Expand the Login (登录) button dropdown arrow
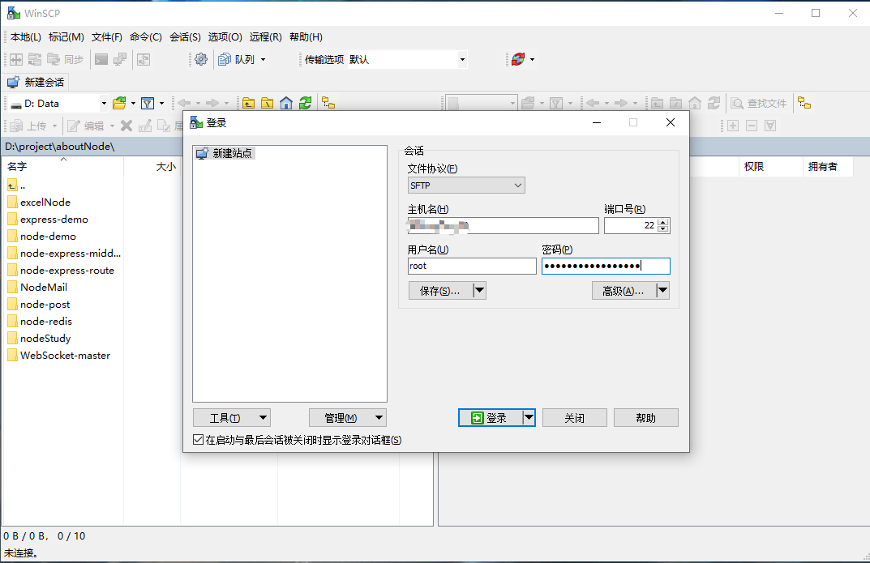This screenshot has width=870, height=563. [x=529, y=418]
